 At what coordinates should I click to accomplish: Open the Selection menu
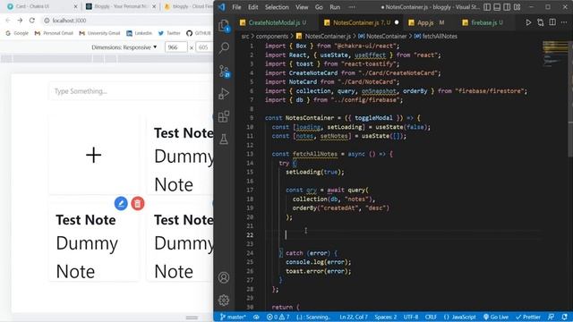click(277, 7)
